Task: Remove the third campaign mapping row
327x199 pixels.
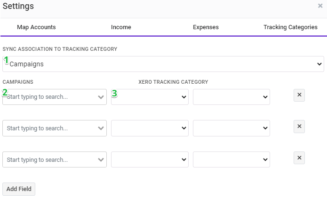Action: point(299,158)
